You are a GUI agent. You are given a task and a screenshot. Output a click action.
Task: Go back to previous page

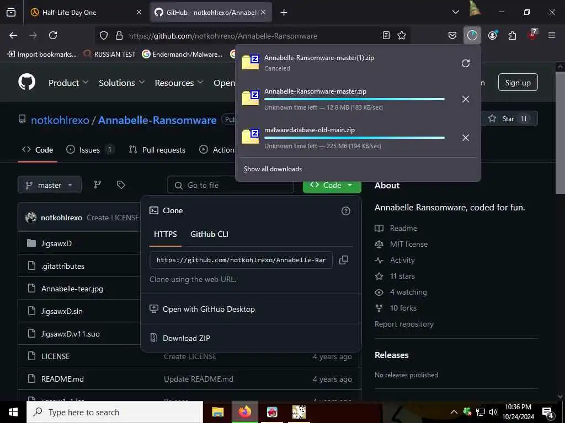13,35
